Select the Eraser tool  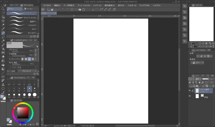pos(3,56)
